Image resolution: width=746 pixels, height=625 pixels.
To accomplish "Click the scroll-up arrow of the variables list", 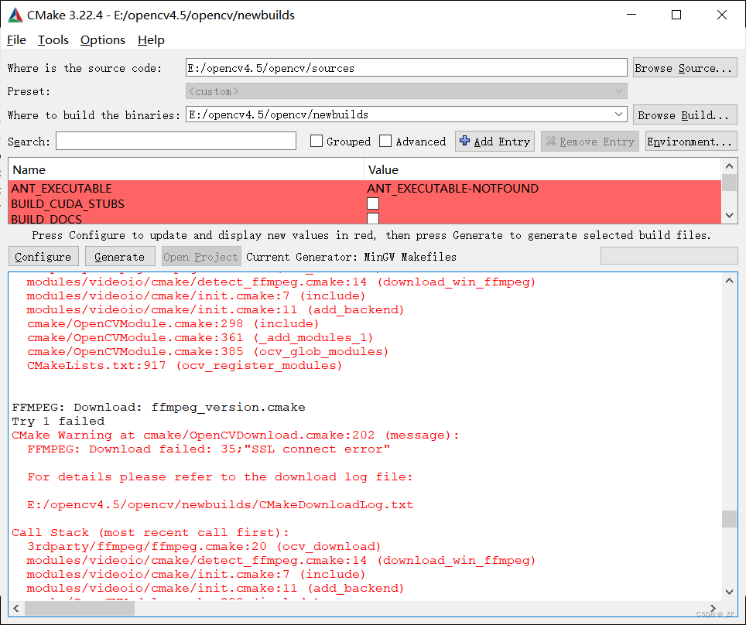I will point(727,165).
